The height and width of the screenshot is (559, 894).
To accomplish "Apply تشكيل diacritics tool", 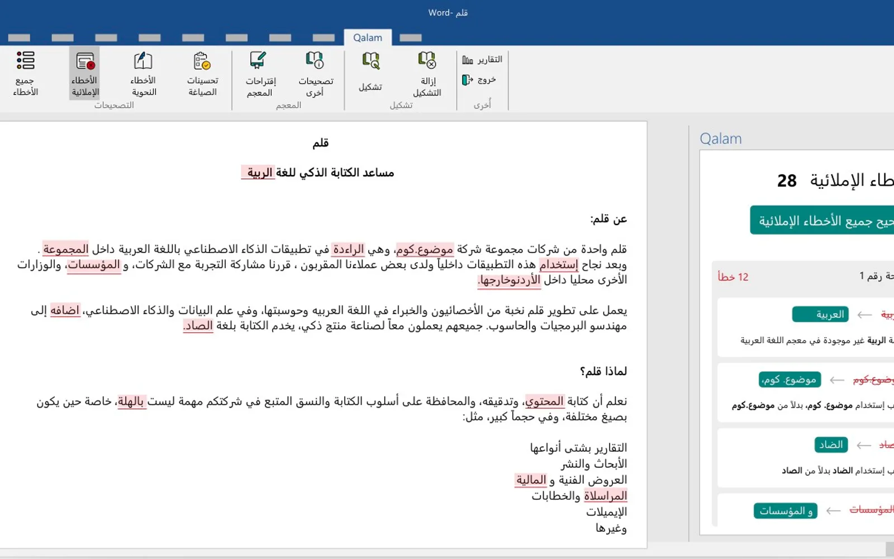I will [370, 73].
